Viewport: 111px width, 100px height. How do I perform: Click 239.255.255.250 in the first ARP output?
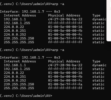19,38
